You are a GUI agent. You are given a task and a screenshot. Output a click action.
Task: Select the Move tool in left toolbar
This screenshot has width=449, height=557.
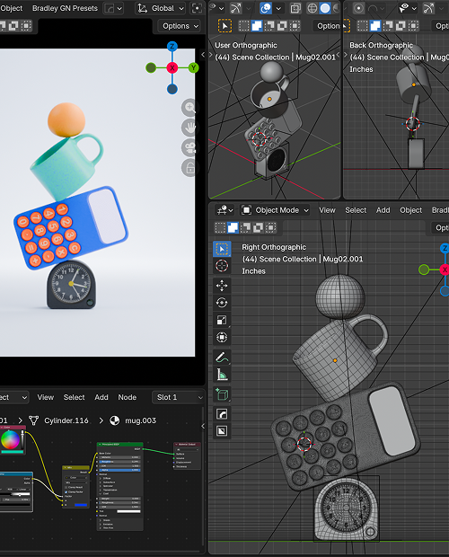(x=222, y=286)
